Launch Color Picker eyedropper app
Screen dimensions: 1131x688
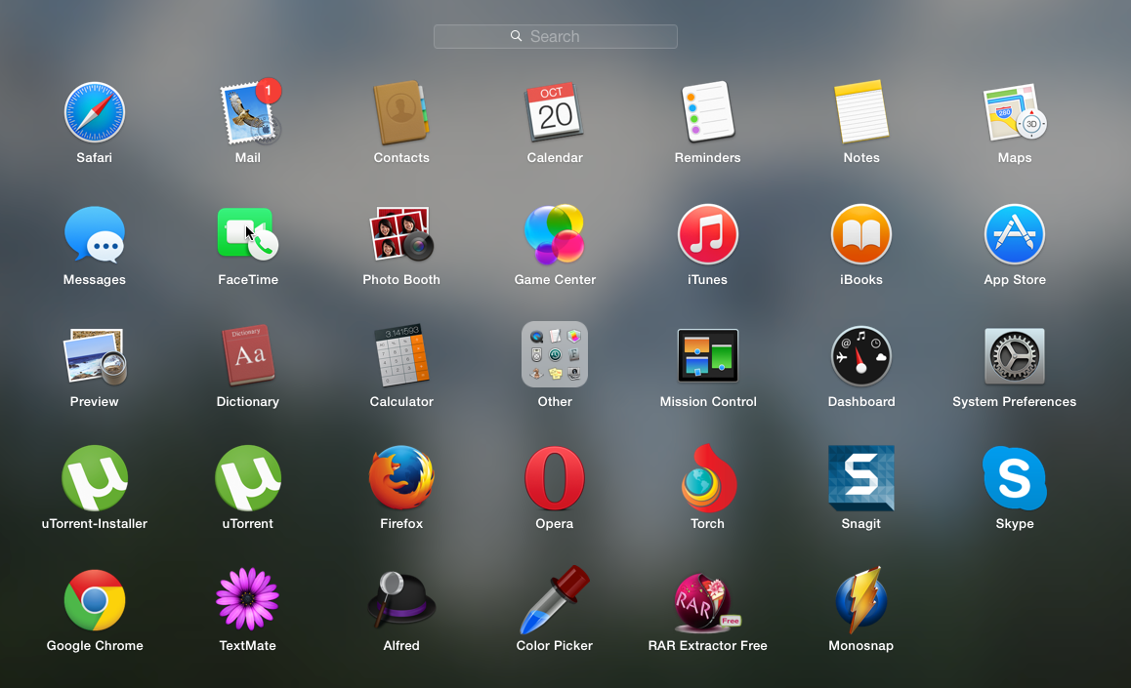[x=555, y=600]
